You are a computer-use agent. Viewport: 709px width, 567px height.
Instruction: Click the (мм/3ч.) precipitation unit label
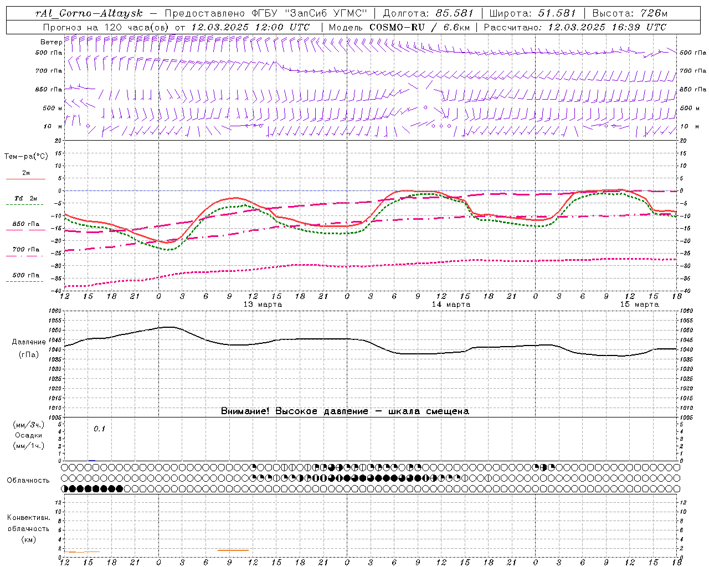(29, 425)
